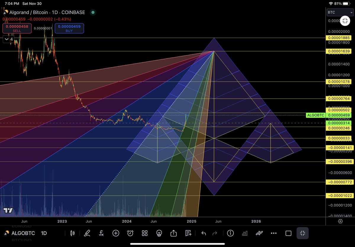This screenshot has width=355, height=247.
Task: Click the 2023 time axis label
Action: click(x=62, y=221)
